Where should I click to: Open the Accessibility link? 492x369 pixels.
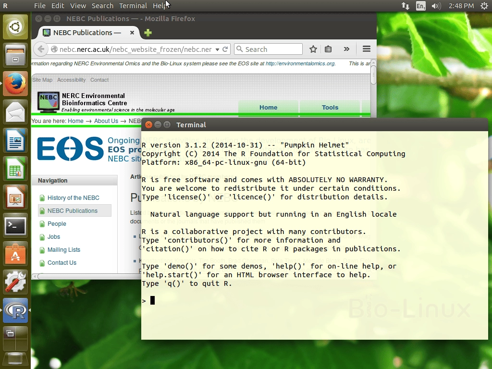pyautogui.click(x=71, y=80)
